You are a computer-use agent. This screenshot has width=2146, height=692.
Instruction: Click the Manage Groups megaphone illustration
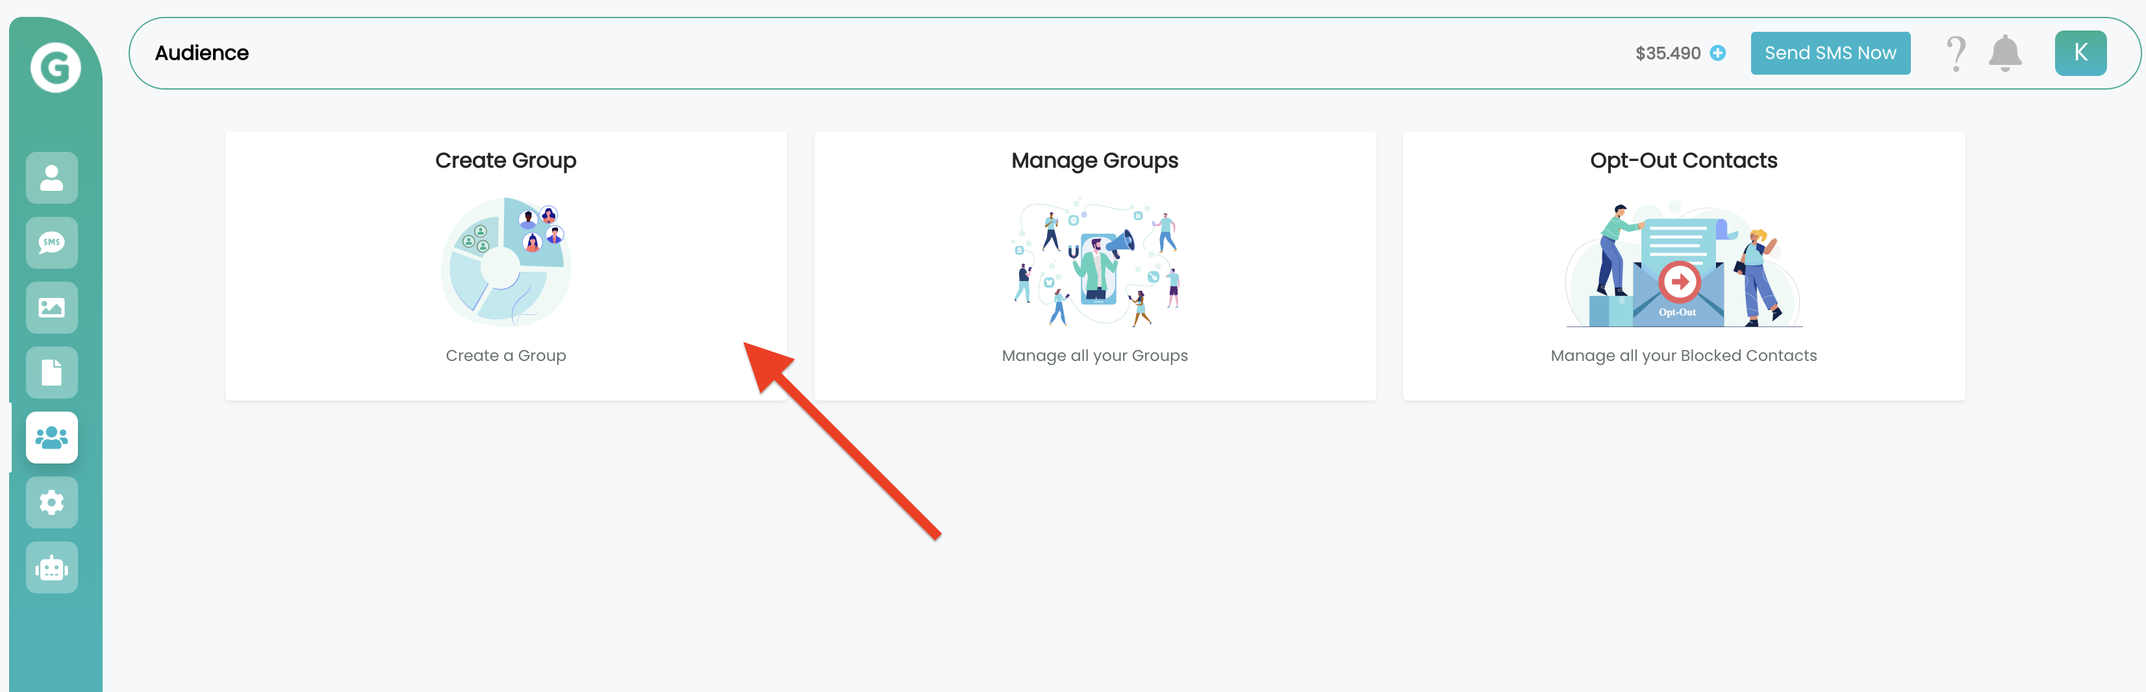(x=1096, y=262)
